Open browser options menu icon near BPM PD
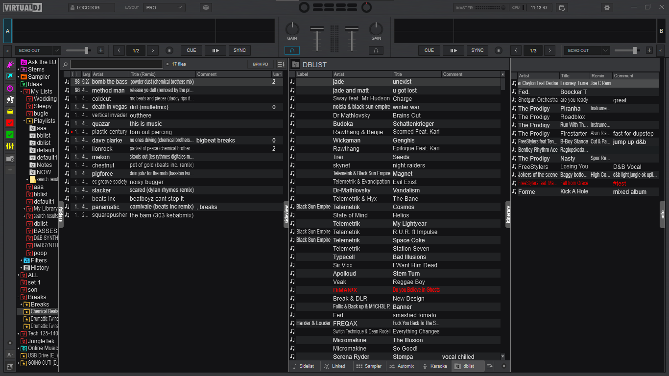This screenshot has width=669, height=376. click(281, 64)
